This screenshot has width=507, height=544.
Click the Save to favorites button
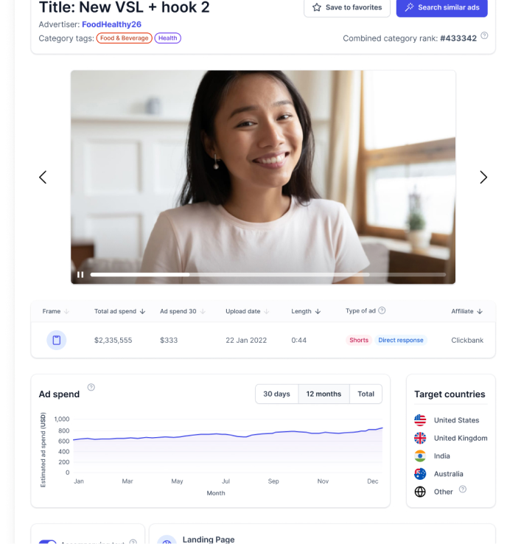tap(347, 7)
